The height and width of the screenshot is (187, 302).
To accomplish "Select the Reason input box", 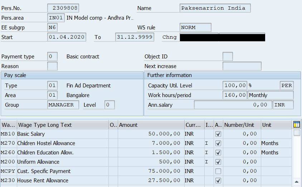I will tap(52, 66).
